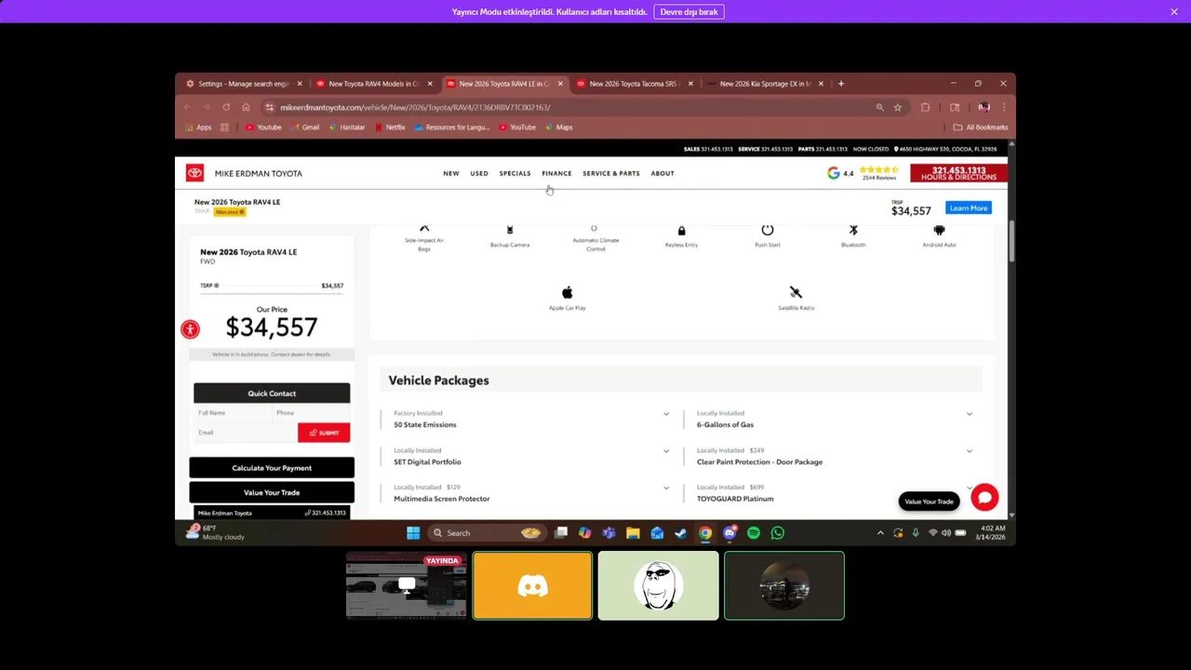Open the All Bookmarks folder
Image resolution: width=1191 pixels, height=670 pixels.
point(981,127)
